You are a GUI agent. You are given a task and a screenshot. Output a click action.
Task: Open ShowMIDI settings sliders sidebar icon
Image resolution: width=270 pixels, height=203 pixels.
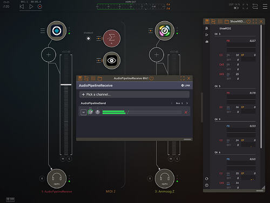[207, 28]
